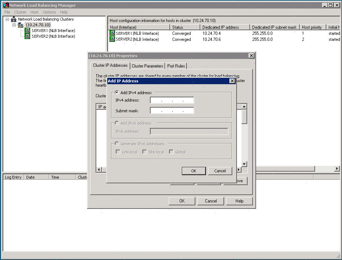Click the Dedicated IP address column header

tap(225, 27)
